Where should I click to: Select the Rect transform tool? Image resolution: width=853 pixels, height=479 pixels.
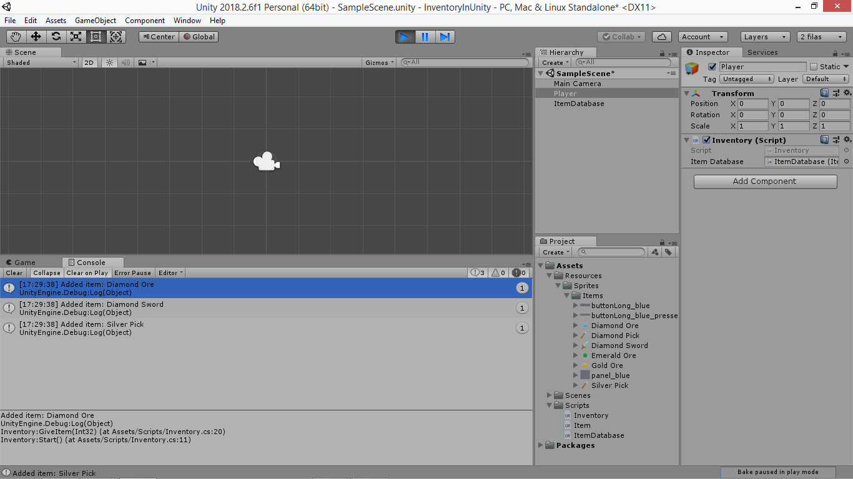96,36
